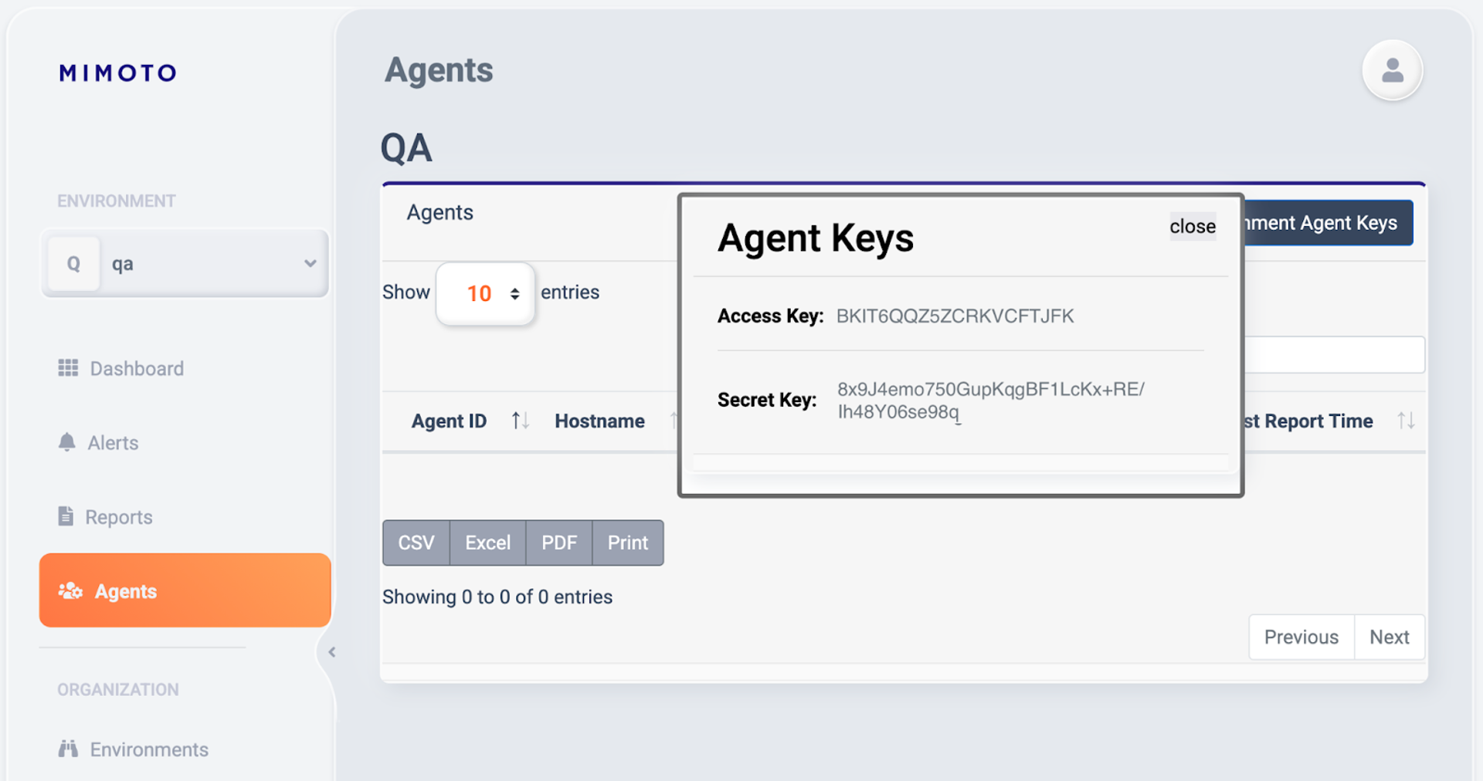Expand the qa environment dropdown
Screen dimensions: 1483x781
coord(311,263)
